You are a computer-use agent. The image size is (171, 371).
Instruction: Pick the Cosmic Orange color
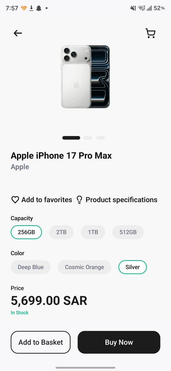pyautogui.click(x=84, y=267)
